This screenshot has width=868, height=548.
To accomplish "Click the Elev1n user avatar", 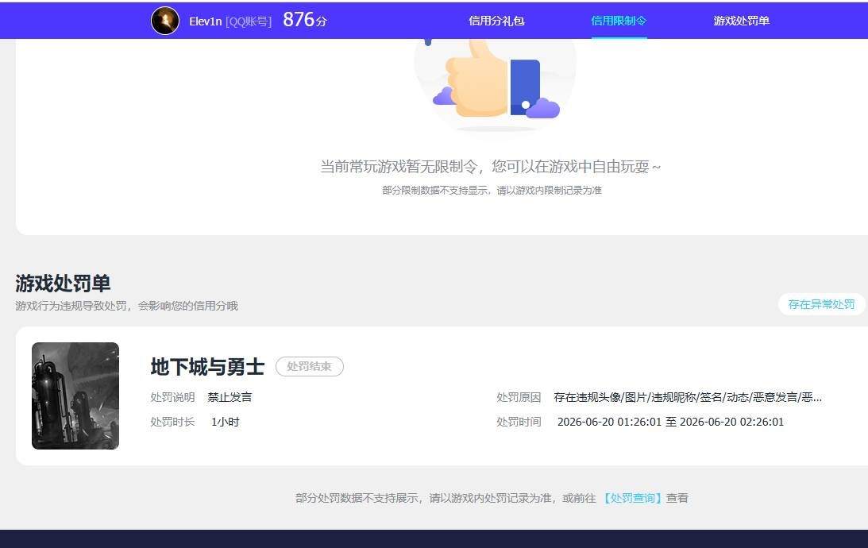I will pos(165,21).
